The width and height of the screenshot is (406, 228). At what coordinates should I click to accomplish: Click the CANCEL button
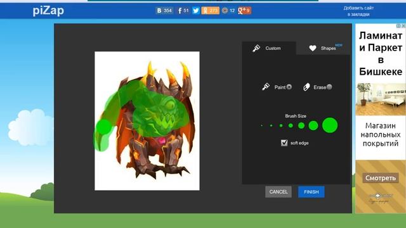278,192
